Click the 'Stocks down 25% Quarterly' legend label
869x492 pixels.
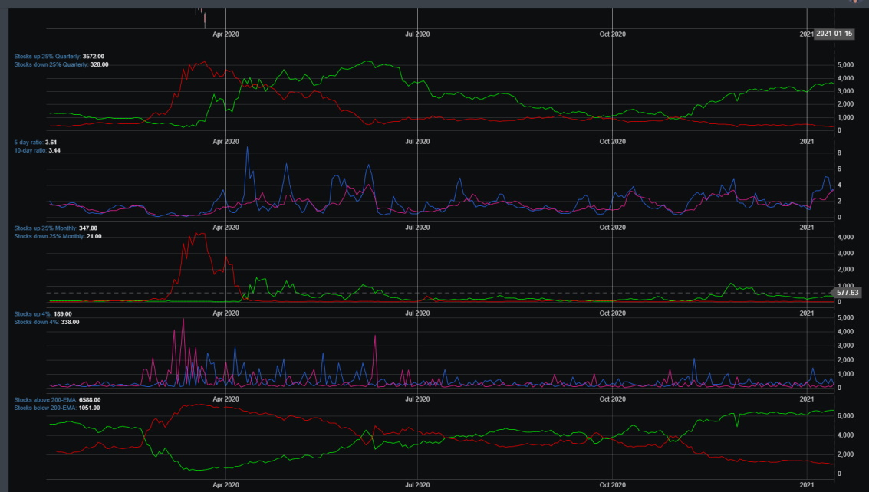pyautogui.click(x=51, y=65)
